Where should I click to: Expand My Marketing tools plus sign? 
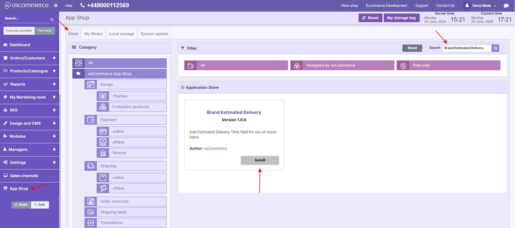pos(54,97)
